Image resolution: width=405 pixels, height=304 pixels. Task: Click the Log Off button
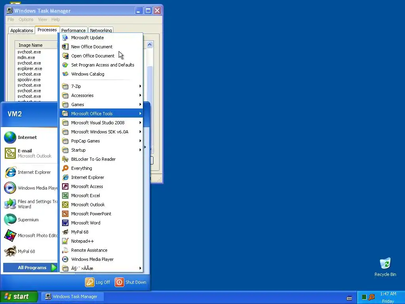pyautogui.click(x=98, y=282)
